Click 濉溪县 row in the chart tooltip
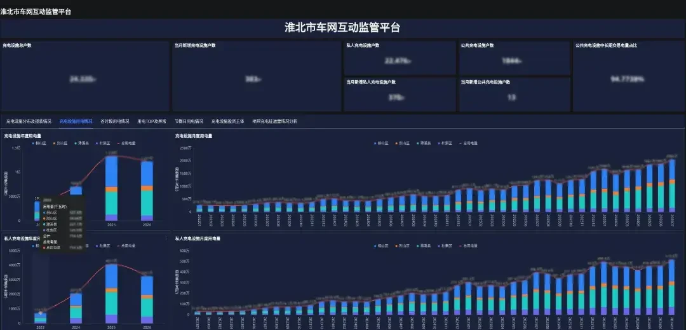The image size is (686, 330). [x=62, y=224]
